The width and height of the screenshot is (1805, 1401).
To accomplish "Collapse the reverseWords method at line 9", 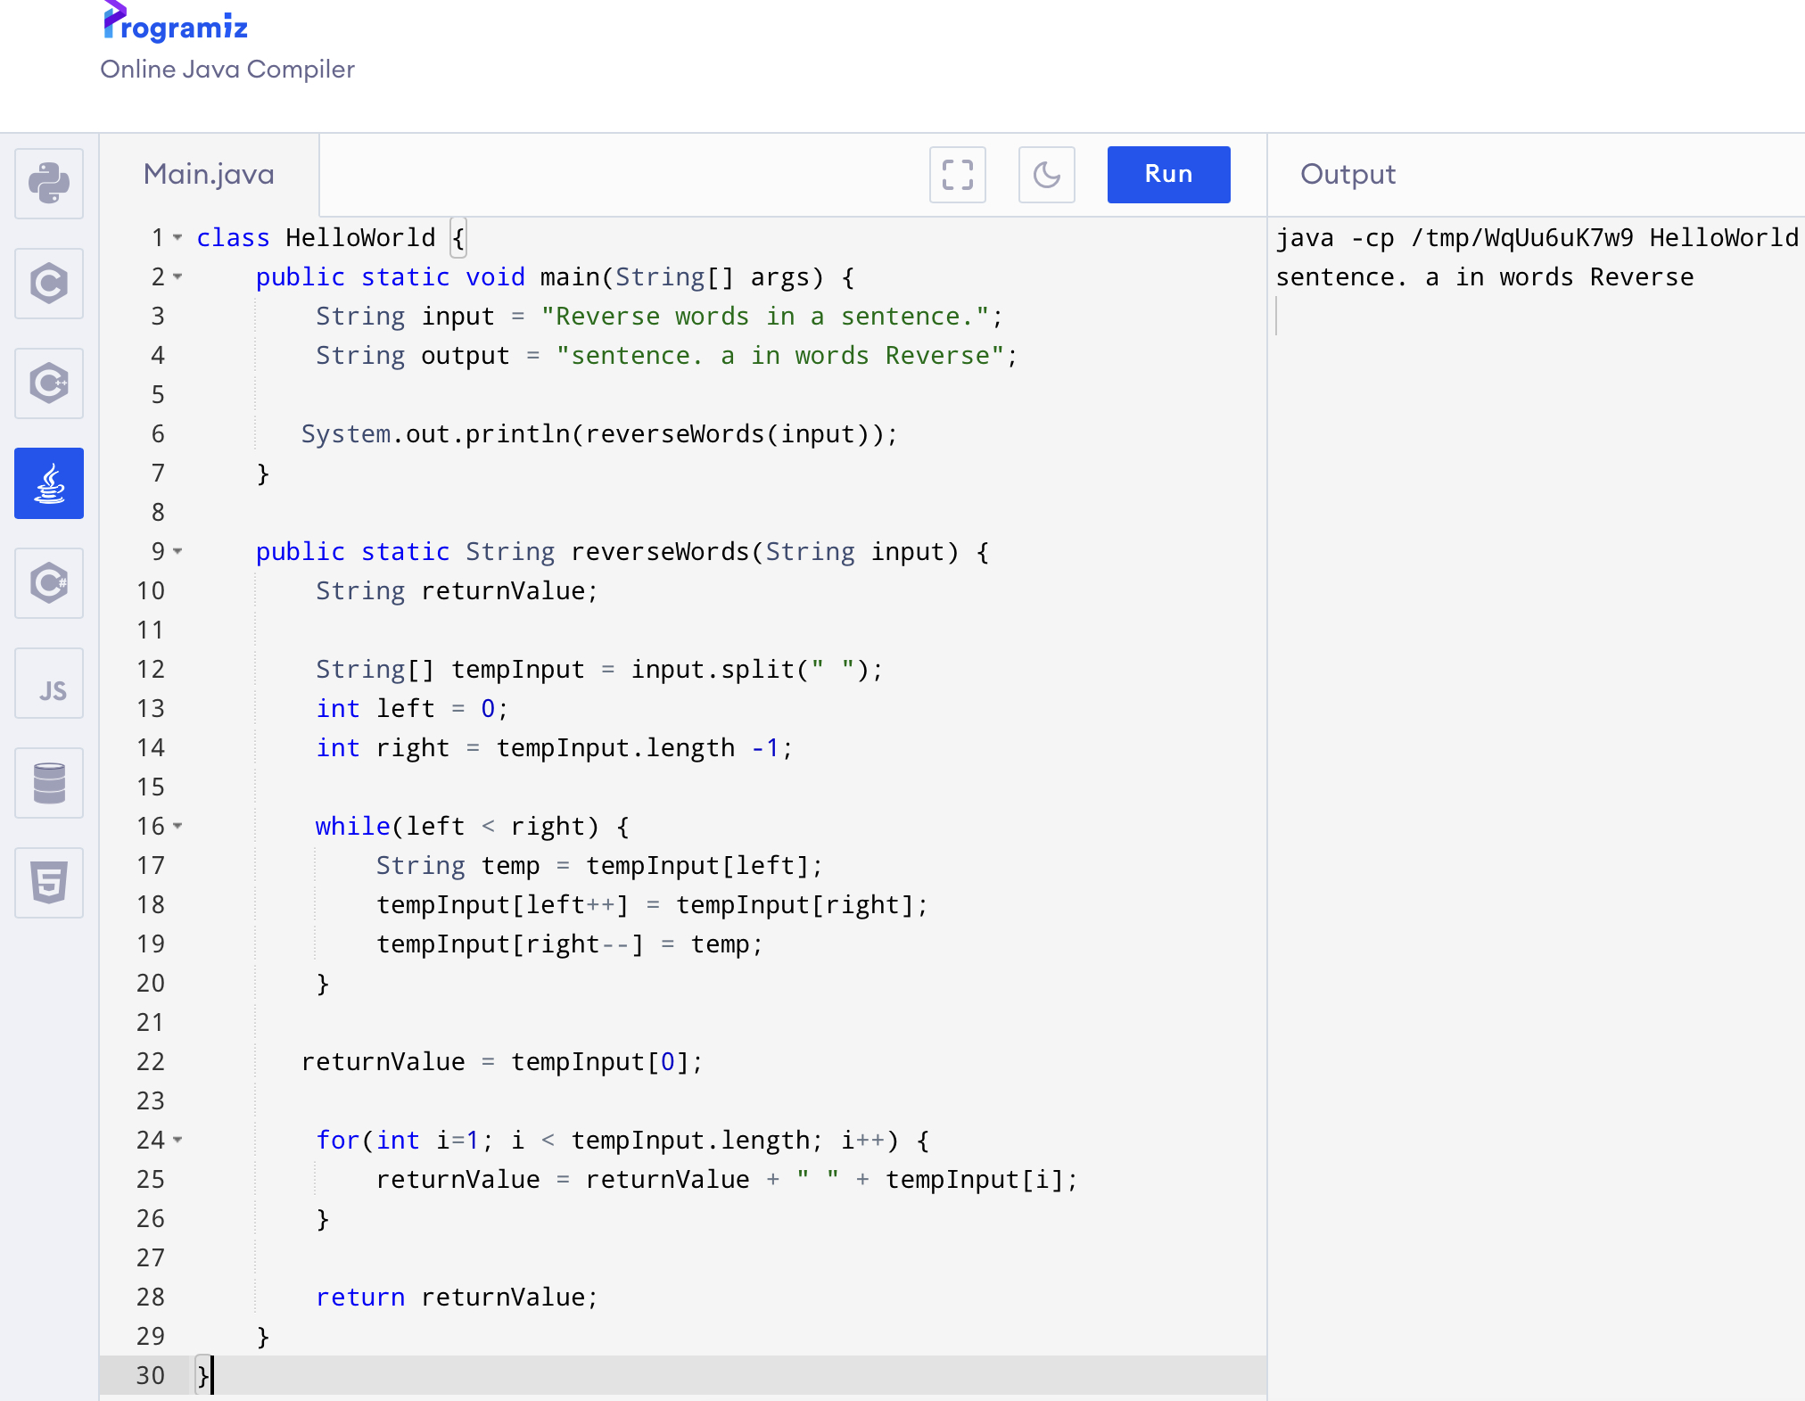I will [x=177, y=552].
